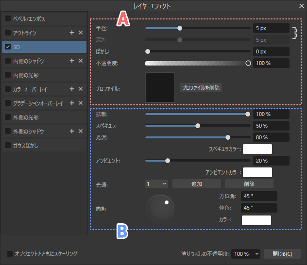
Task: Add another アウトライン effect with plus icon
Action: [72, 33]
